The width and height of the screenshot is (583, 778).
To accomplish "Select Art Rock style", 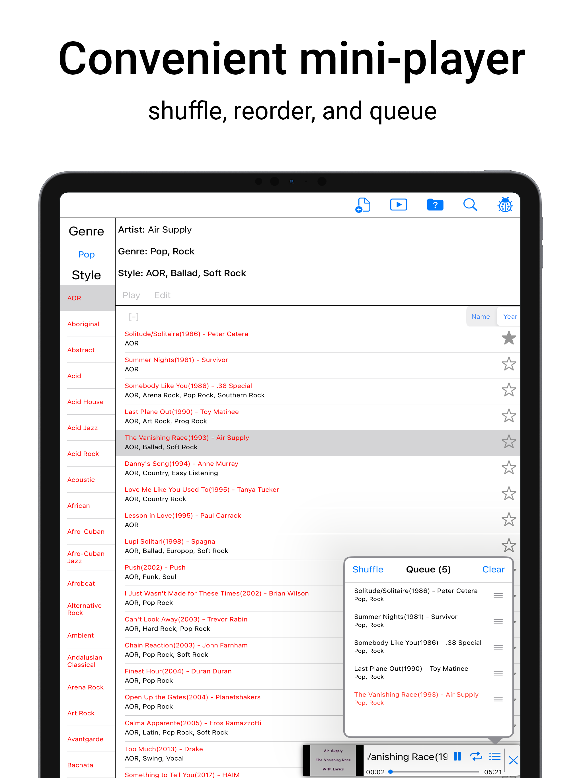I will [x=88, y=713].
